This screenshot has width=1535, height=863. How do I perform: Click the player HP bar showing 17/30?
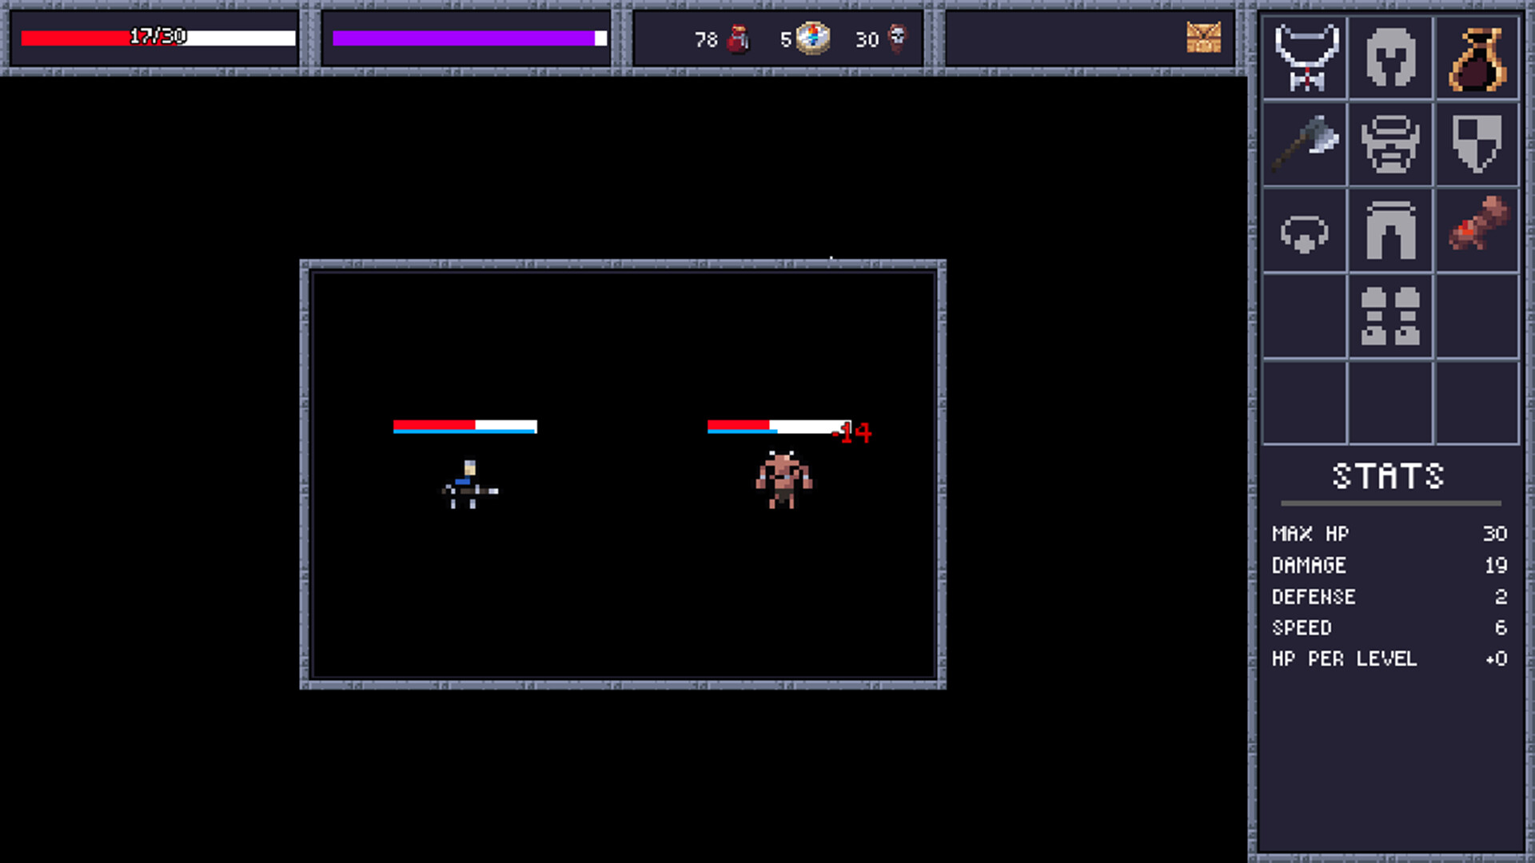157,37
